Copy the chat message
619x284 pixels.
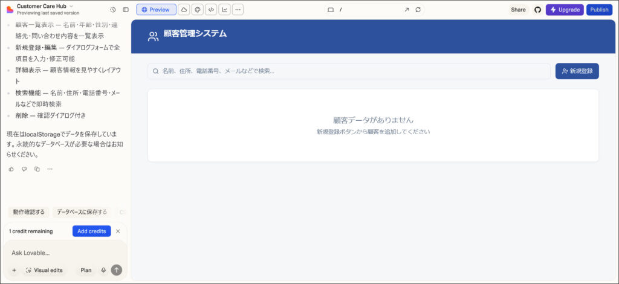tap(37, 169)
